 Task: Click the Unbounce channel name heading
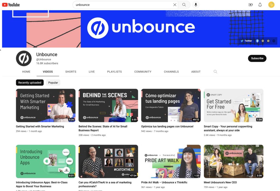coord(47,54)
